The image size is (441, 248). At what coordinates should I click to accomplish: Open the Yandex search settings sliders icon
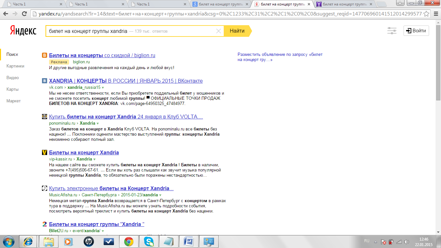pos(392,31)
